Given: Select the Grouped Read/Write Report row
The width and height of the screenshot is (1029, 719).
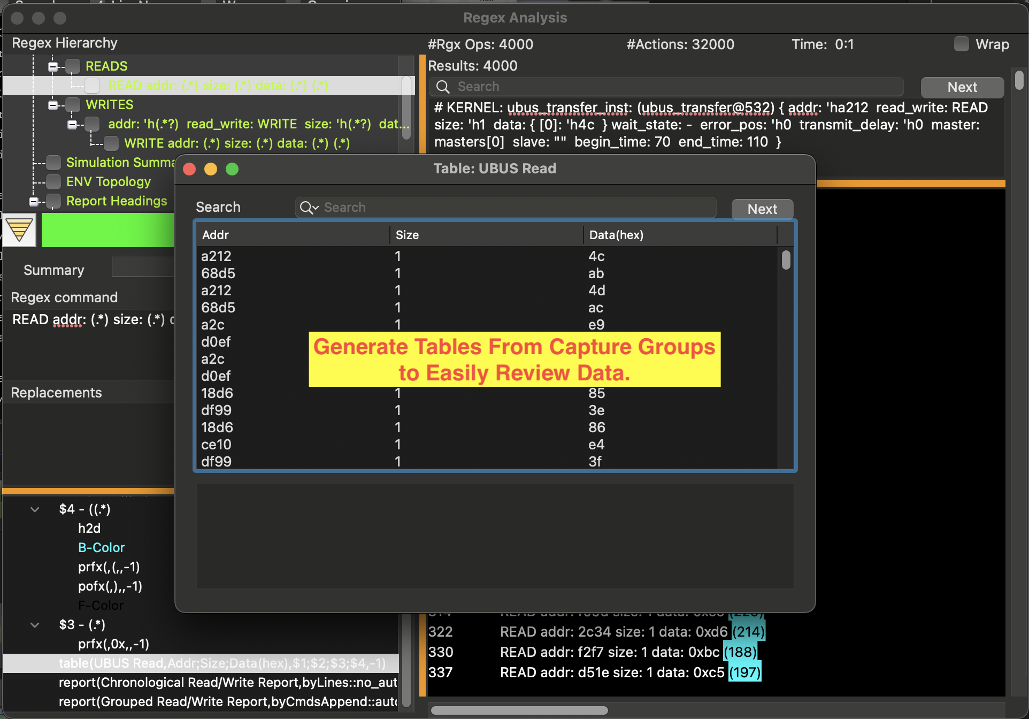Looking at the screenshot, I should (x=228, y=702).
